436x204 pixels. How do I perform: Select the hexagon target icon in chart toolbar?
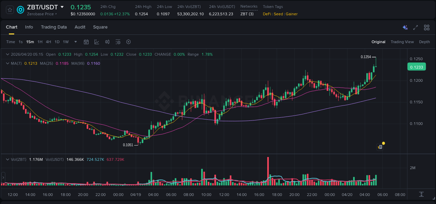pos(128,42)
